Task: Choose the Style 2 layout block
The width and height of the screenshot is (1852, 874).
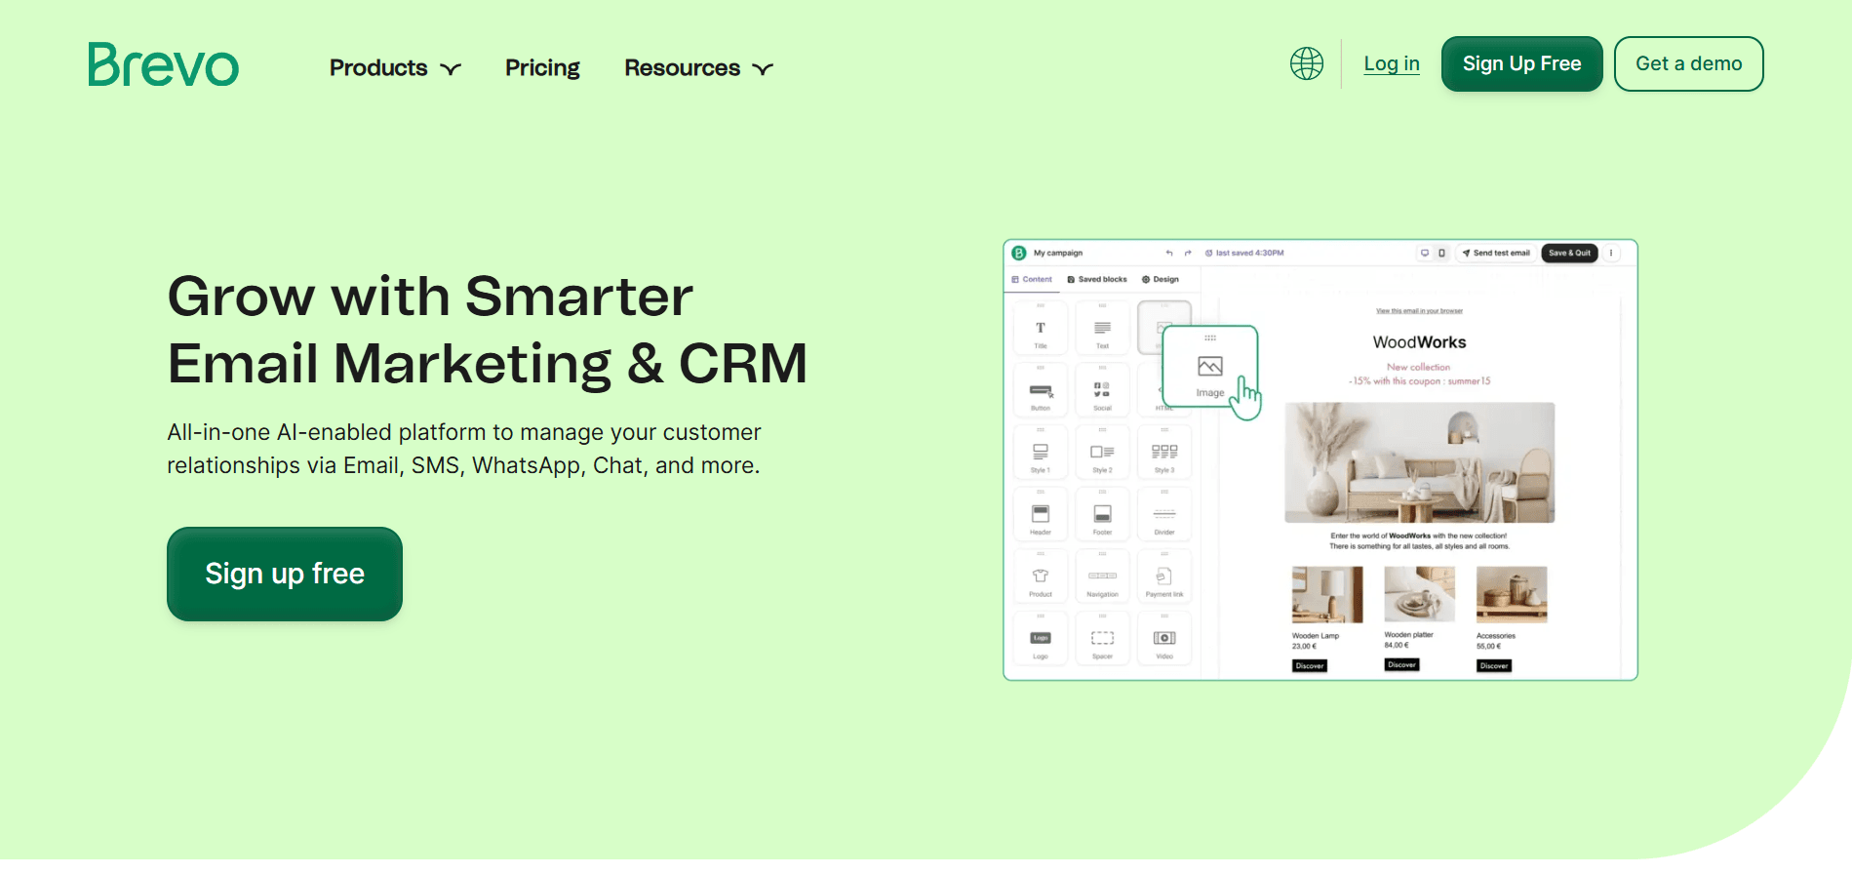Action: (x=1102, y=453)
